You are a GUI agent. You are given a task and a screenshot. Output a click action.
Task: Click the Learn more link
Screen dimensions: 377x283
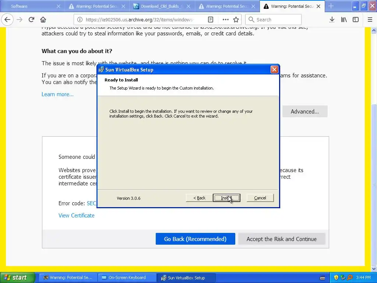57,94
